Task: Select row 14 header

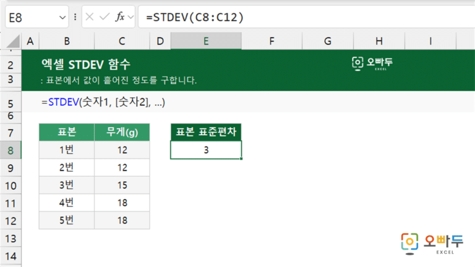Action: click(x=11, y=256)
